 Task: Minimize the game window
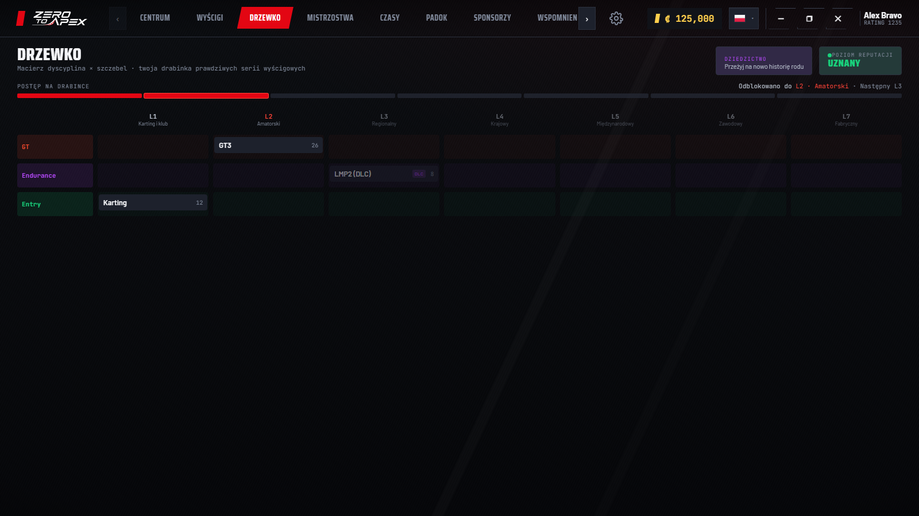click(781, 18)
